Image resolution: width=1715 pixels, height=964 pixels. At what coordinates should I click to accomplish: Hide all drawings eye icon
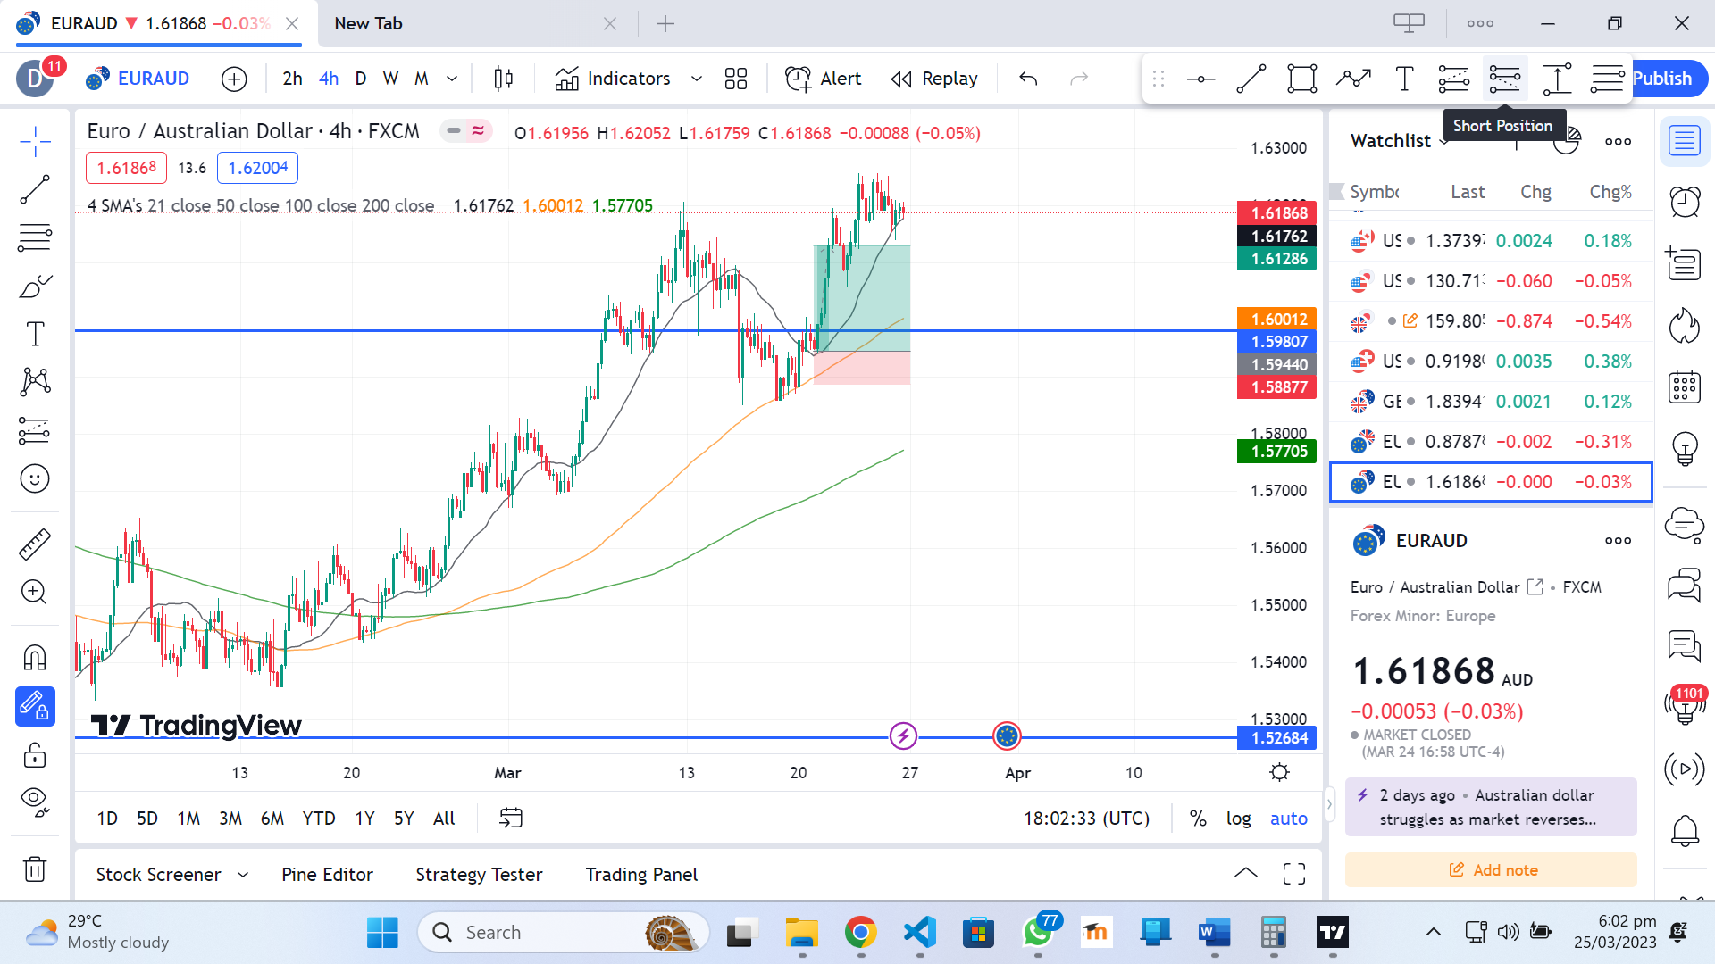point(35,802)
